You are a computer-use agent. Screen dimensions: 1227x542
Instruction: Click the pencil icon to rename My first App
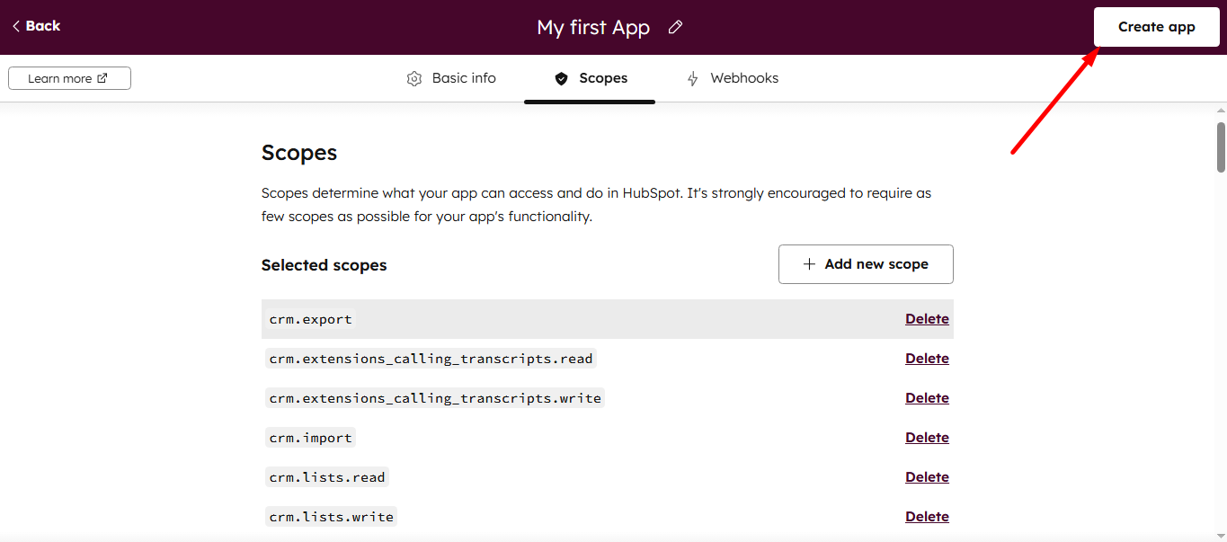pos(675,28)
